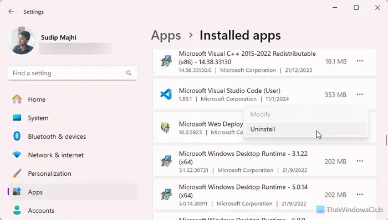Viewport: 388px width, 220px height.
Task: Click the Installed apps heading
Action: (x=240, y=35)
